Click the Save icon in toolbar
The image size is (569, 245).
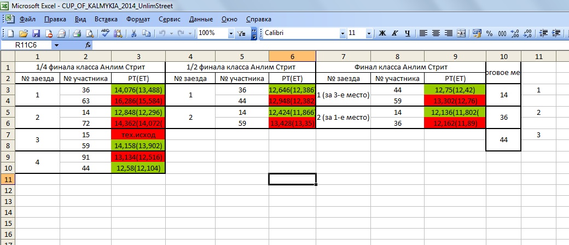coord(36,33)
